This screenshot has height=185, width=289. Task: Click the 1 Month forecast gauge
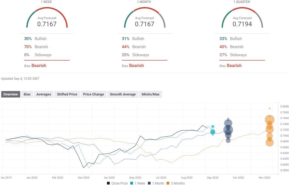pos(145,18)
